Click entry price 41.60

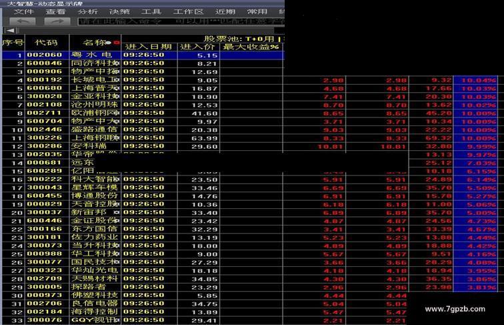pyautogui.click(x=205, y=113)
